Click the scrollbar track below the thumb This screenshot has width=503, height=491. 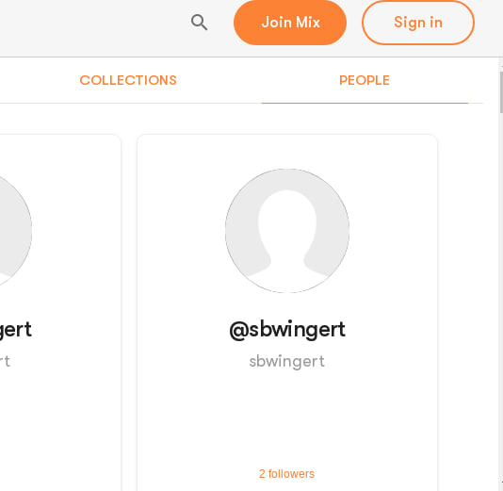pos(501,288)
